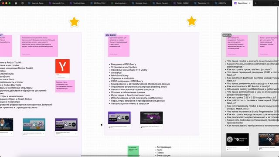Click the 'createApi' list item

[116, 73]
